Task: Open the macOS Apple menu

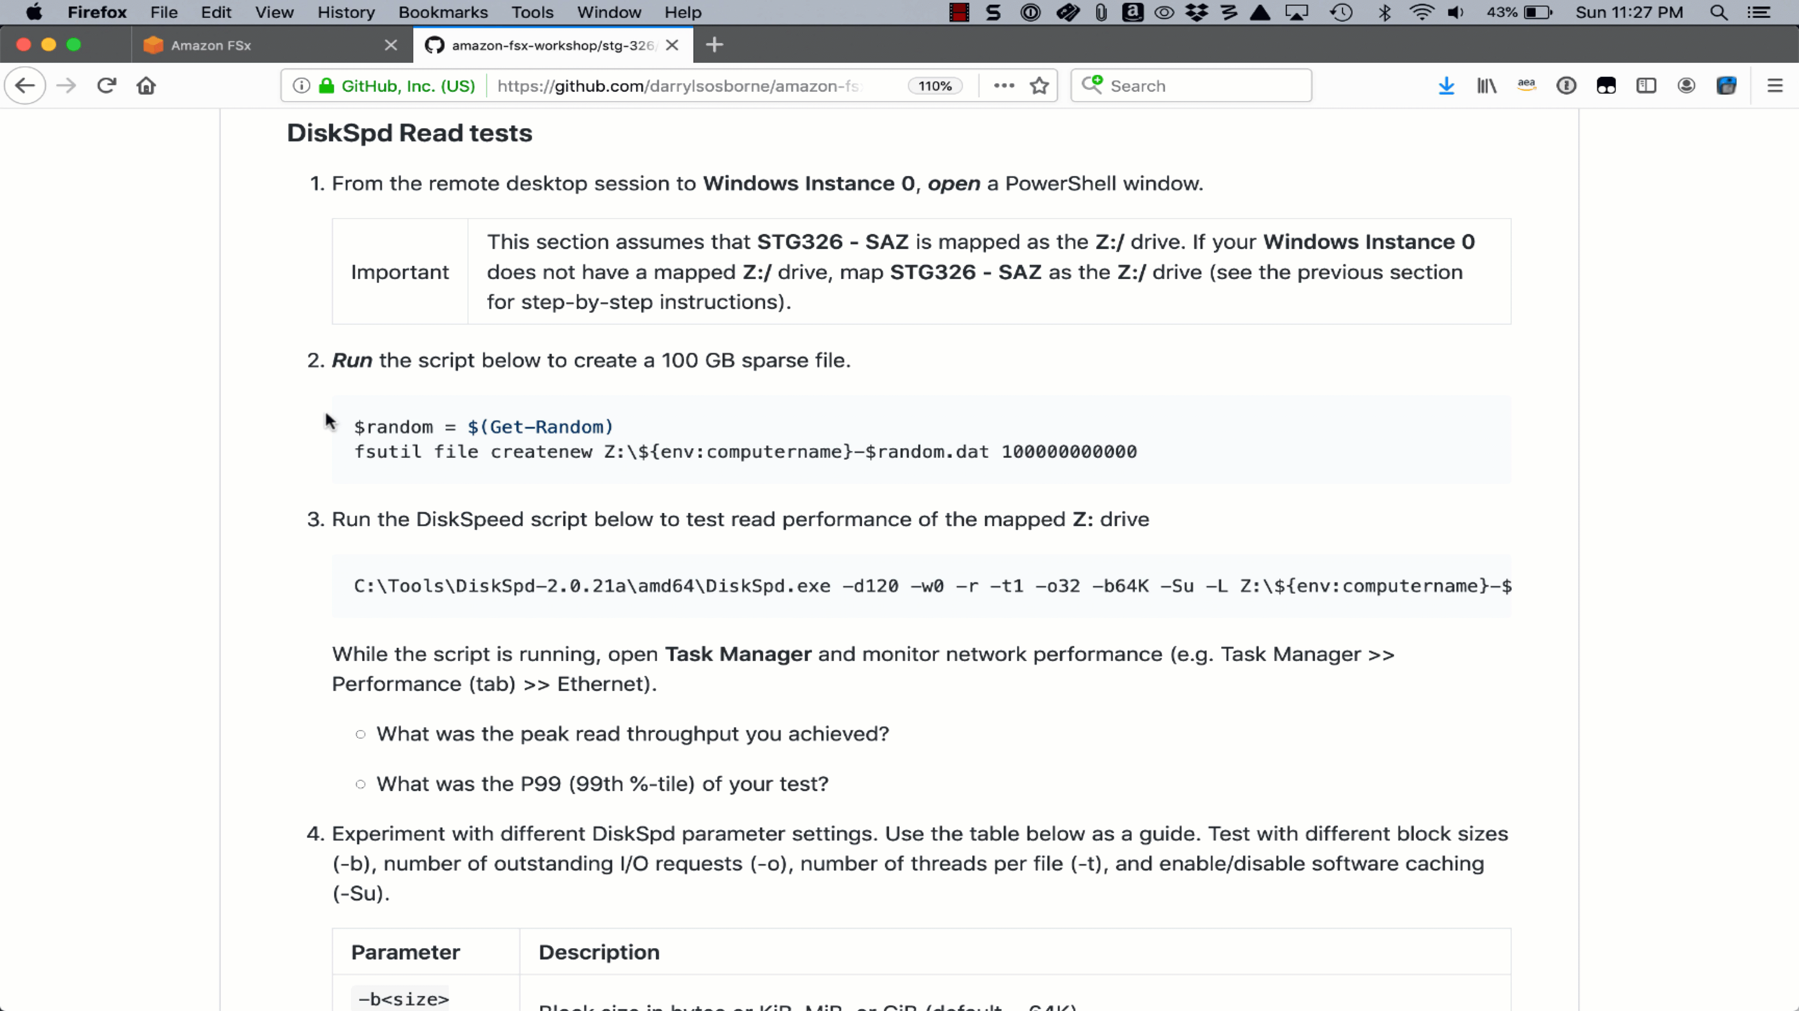Action: pyautogui.click(x=34, y=12)
